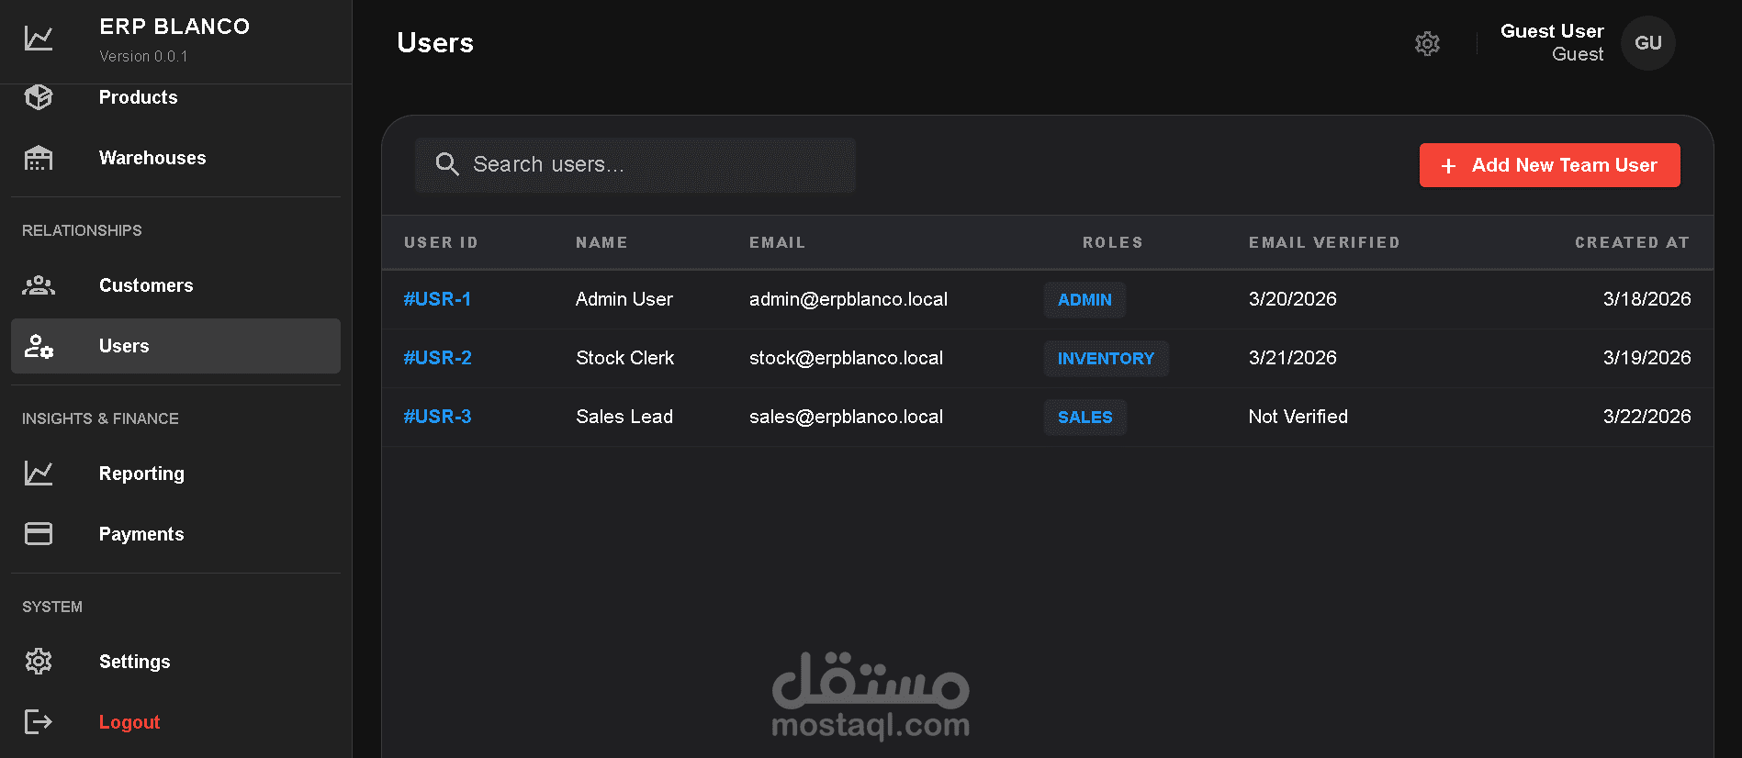
Task: Click the ERP BLANCO title text
Action: click(x=174, y=27)
